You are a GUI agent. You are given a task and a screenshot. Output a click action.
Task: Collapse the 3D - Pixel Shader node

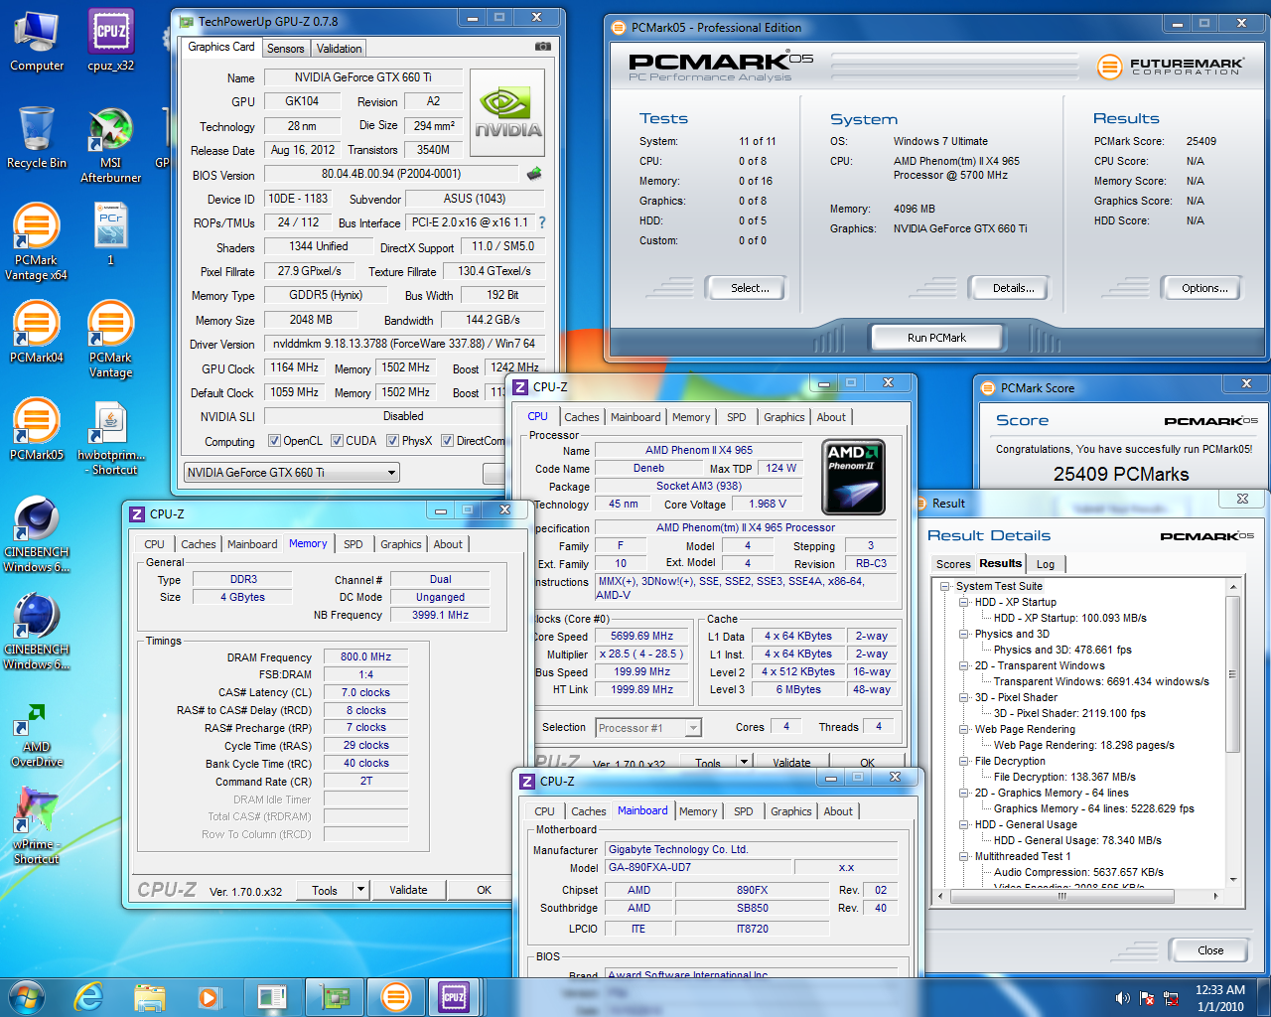point(963,697)
